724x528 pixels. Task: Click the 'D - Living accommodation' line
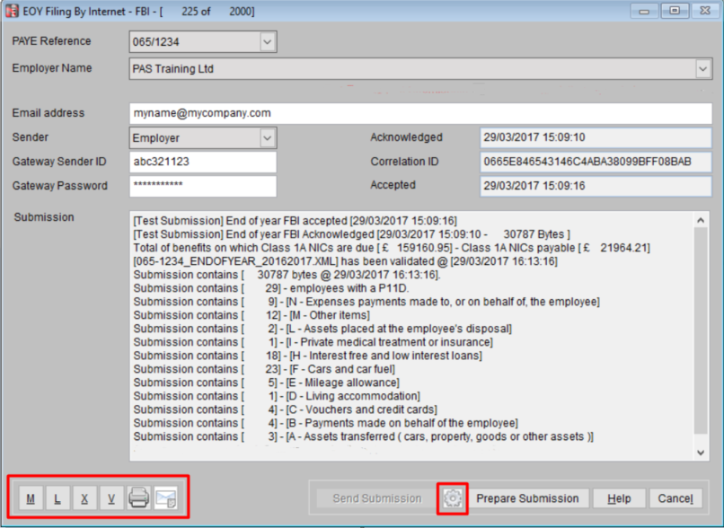pos(277,396)
